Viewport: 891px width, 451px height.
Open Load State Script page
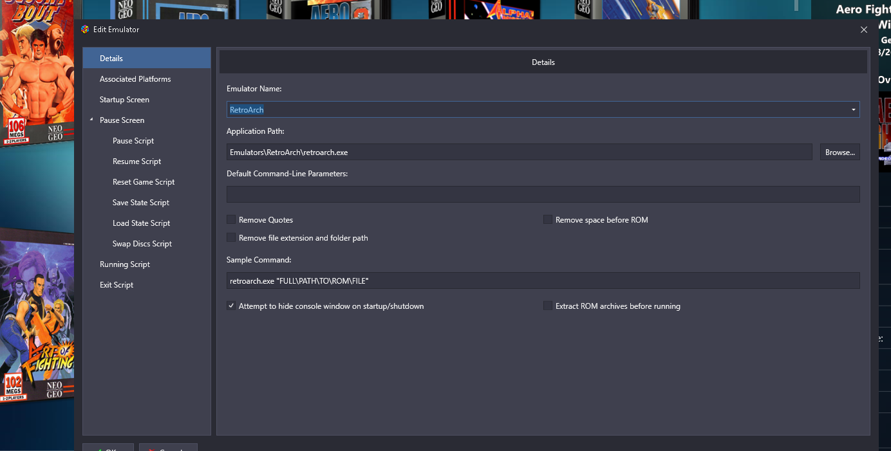point(141,223)
